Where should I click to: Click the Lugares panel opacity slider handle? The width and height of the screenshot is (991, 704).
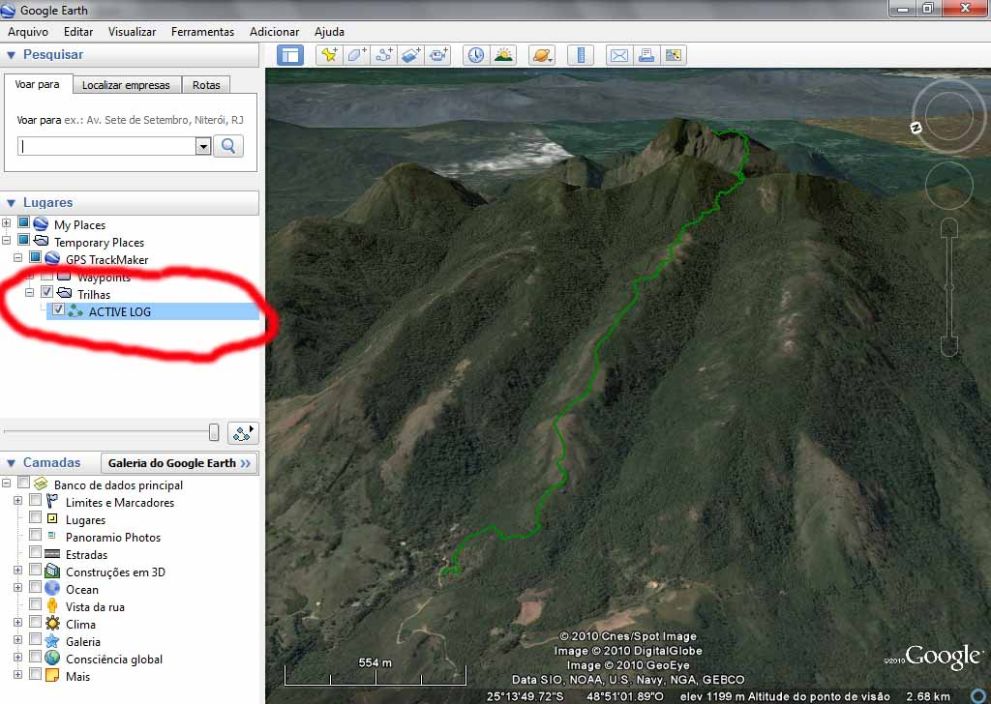click(214, 432)
